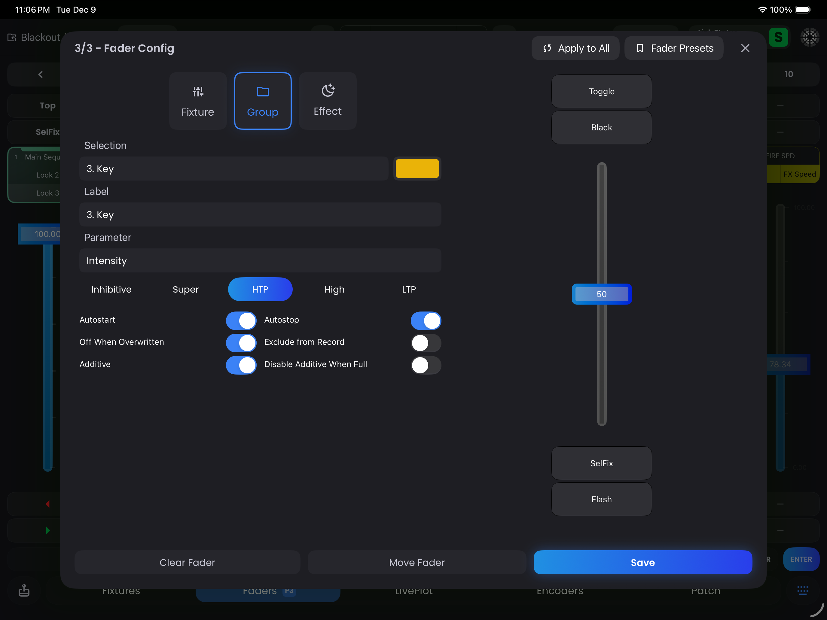
Task: Click the Save button
Action: click(642, 562)
